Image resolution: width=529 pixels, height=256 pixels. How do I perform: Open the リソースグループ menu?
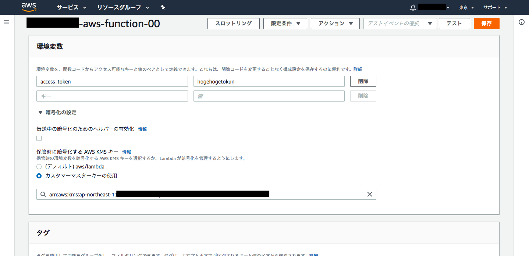(x=123, y=7)
